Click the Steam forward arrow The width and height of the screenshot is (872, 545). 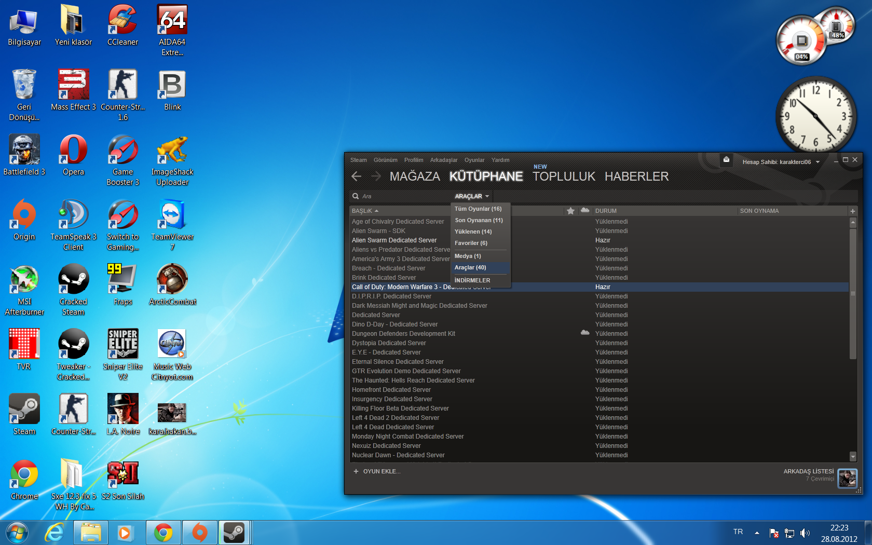(376, 176)
